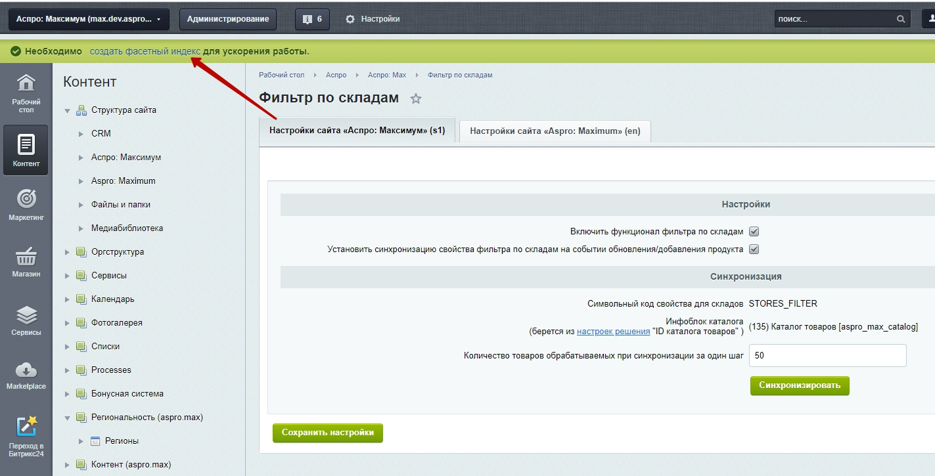The height and width of the screenshot is (476, 935).
Task: Expand the Списки tree node
Action: [x=67, y=347]
